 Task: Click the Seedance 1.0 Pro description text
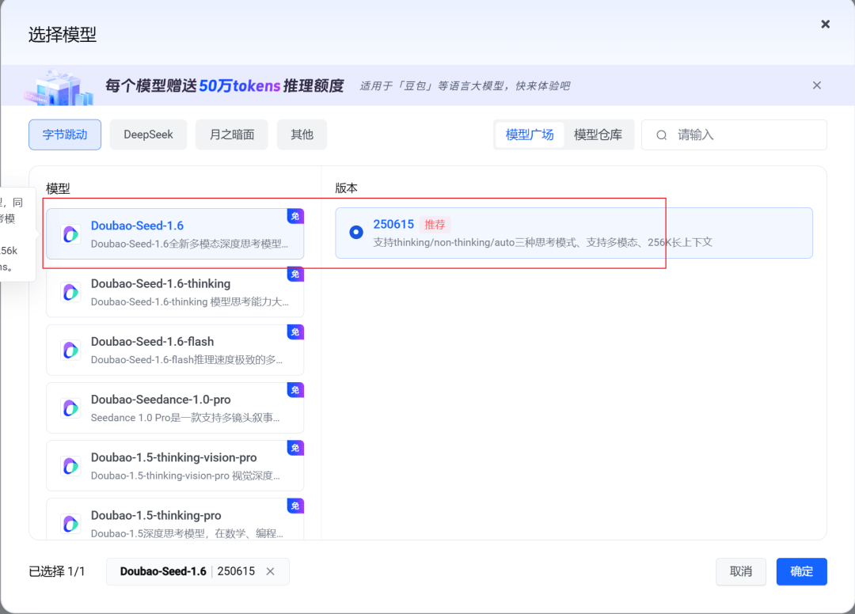(184, 418)
